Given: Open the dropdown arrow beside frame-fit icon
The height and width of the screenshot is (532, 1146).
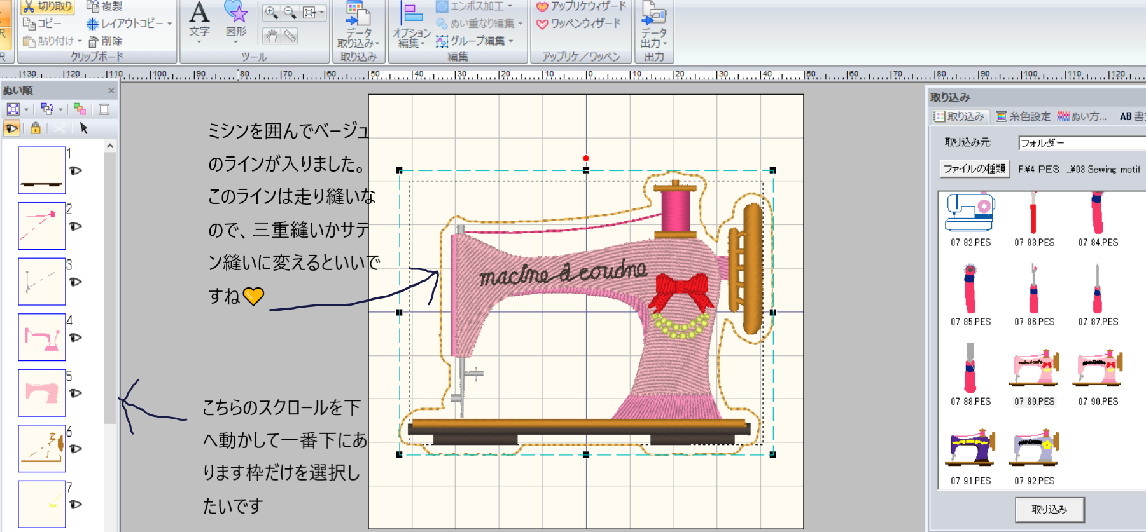Looking at the screenshot, I should [26, 109].
